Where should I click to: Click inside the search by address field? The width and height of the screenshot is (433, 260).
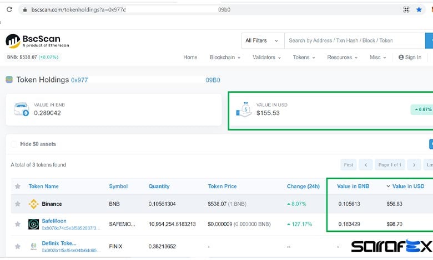tap(355, 41)
